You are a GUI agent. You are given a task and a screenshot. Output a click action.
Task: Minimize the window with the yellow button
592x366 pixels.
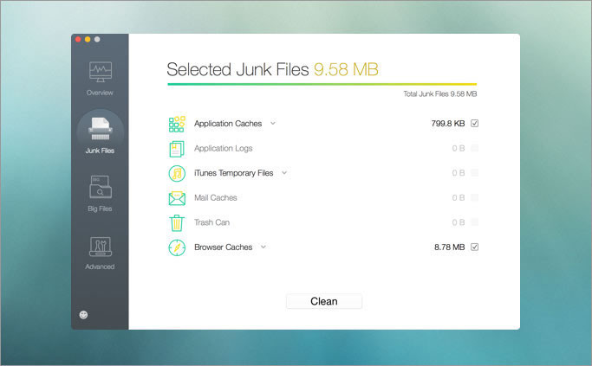click(88, 39)
